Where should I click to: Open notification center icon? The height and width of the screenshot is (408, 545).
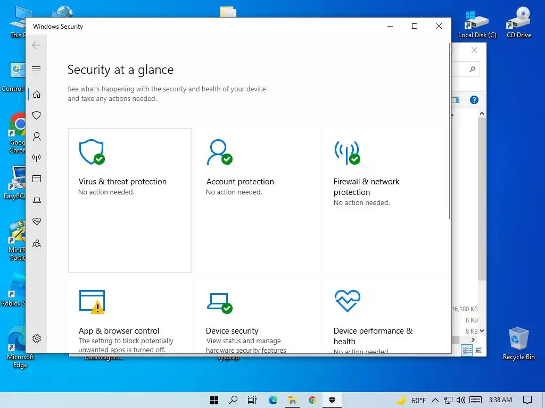[527, 400]
